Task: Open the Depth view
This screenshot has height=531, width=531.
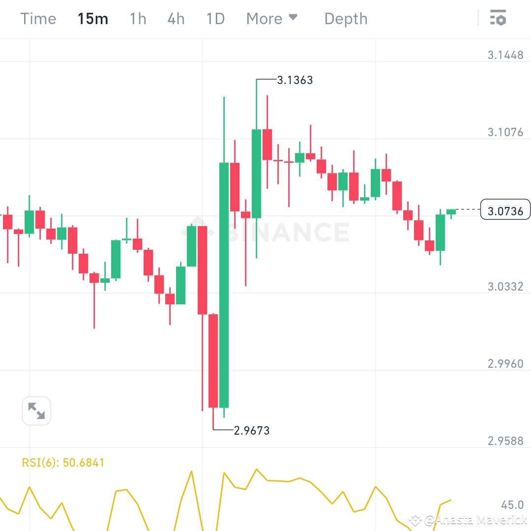Action: point(346,18)
